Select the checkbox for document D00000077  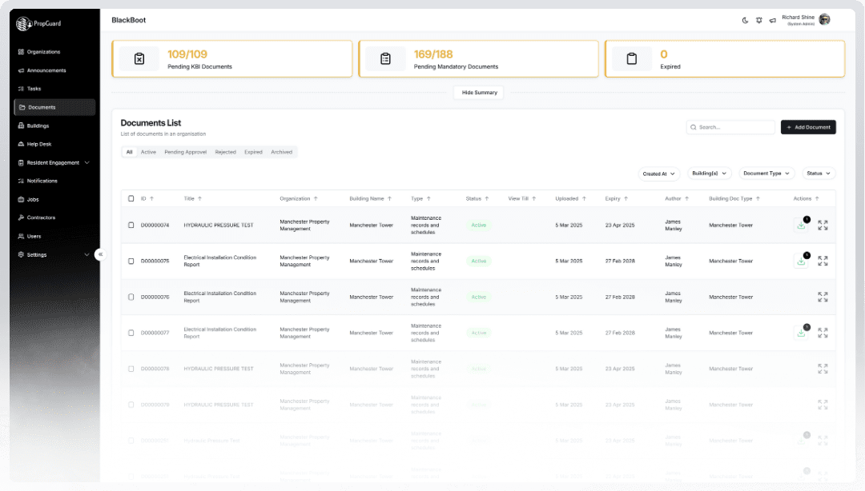(131, 333)
